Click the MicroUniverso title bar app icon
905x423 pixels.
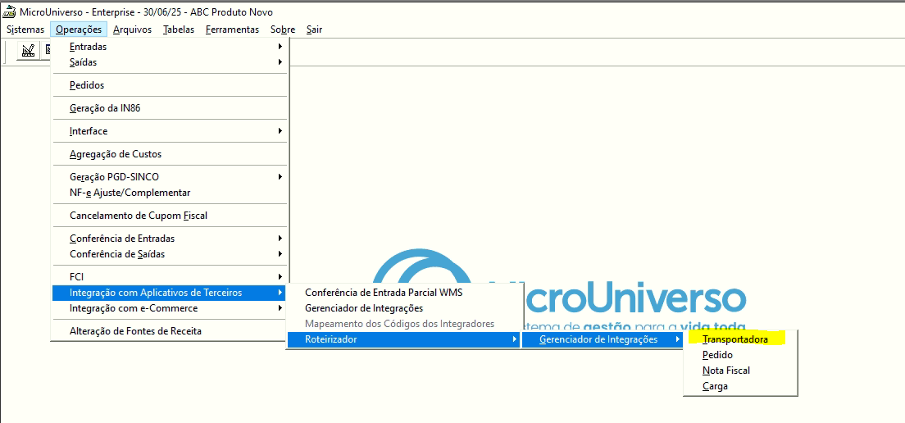(x=9, y=12)
